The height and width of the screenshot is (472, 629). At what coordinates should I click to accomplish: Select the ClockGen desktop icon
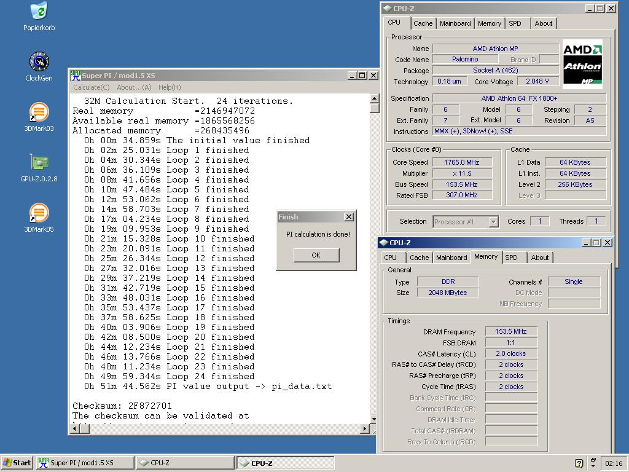tap(39, 66)
